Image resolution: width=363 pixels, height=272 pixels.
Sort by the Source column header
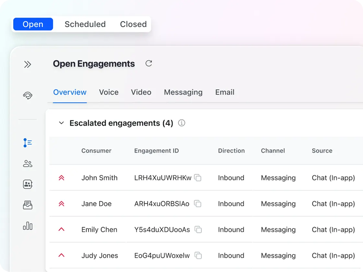pos(322,151)
